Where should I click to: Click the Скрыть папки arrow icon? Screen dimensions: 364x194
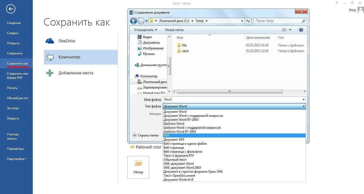[x=135, y=135]
